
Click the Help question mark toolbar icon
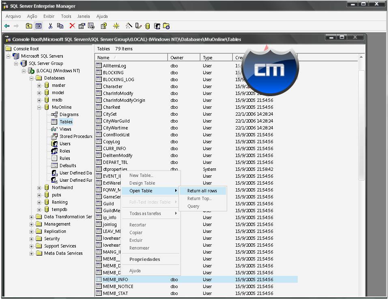104,26
